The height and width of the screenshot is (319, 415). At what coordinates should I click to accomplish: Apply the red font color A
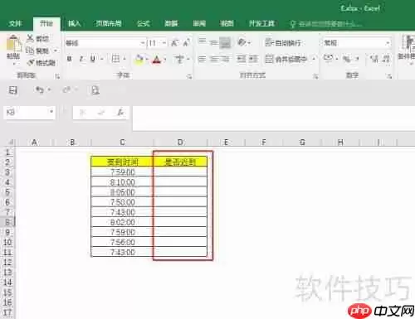(157, 60)
